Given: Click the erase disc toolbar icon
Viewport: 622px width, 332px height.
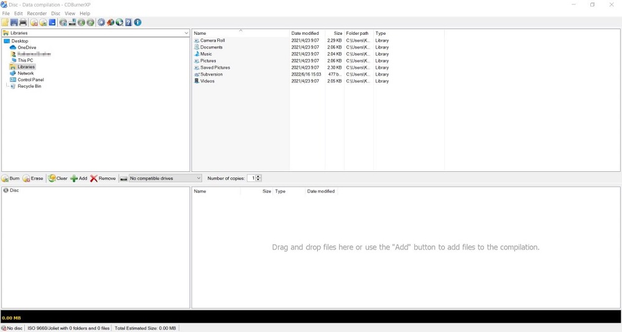Looking at the screenshot, I should [x=34, y=22].
